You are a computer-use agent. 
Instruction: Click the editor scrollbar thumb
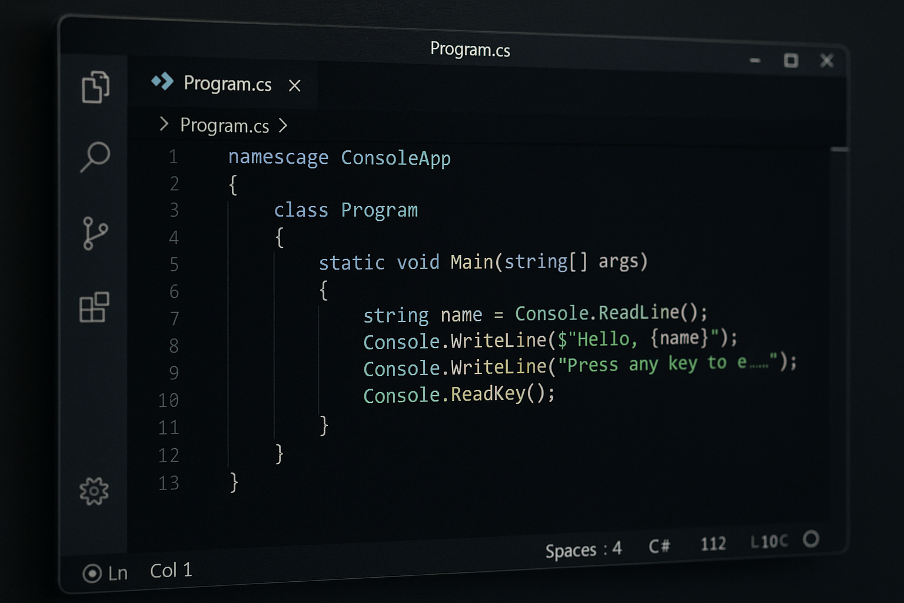click(839, 150)
